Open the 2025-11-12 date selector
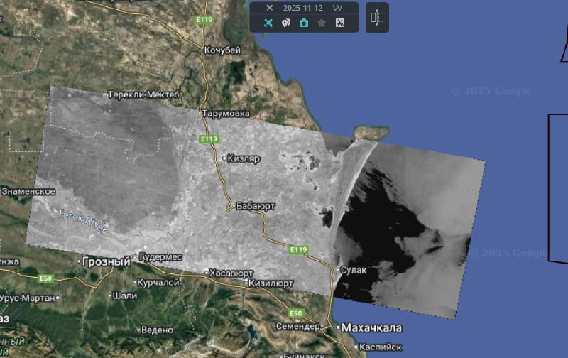The width and height of the screenshot is (568, 358). 304,7
